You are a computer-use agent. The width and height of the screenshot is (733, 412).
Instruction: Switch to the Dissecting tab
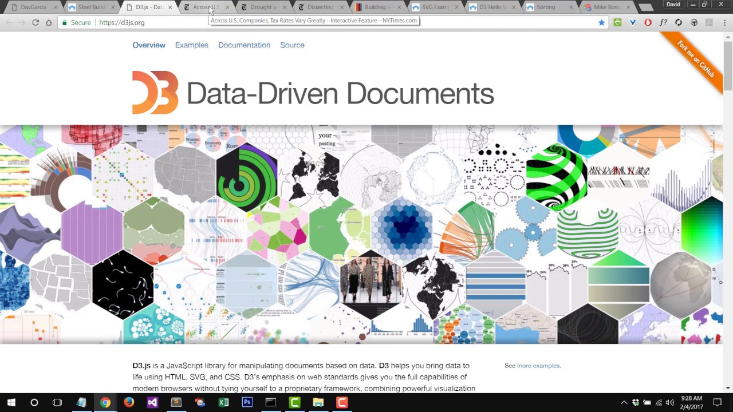click(x=322, y=7)
